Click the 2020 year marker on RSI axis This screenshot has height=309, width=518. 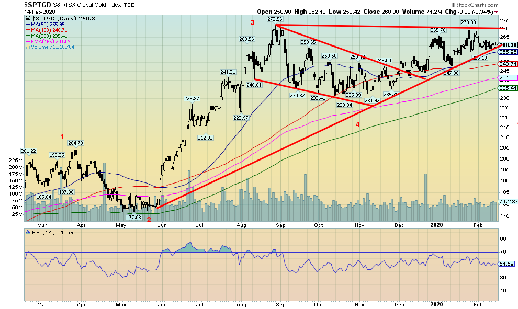(x=435, y=304)
